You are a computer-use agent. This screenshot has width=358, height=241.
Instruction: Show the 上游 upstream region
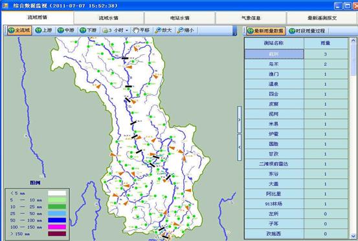[44, 30]
